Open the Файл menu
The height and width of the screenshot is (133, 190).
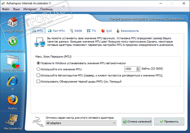click(x=6, y=9)
